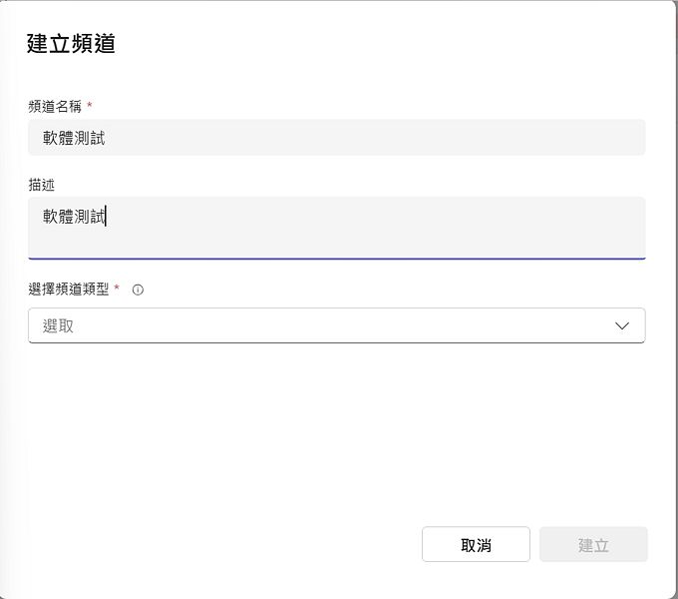678x599 pixels.
Task: Click the 建立頻道 dialog title
Action: tap(71, 44)
